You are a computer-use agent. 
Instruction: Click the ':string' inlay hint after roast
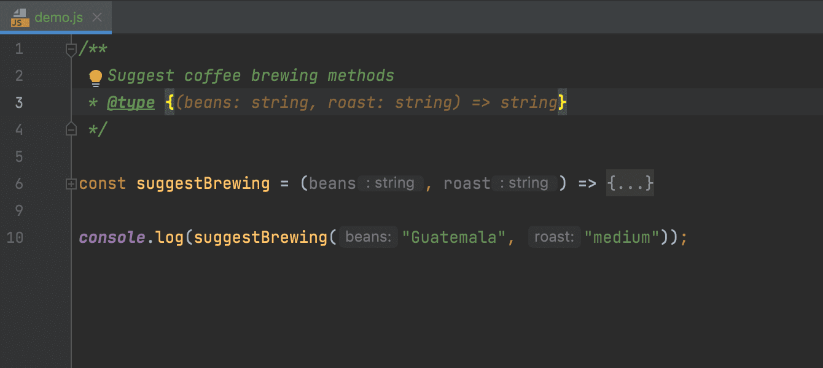(524, 183)
